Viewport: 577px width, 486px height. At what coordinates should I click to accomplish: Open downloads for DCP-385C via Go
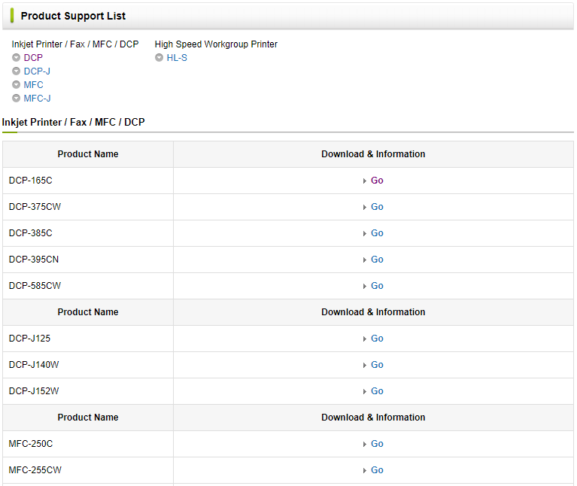(377, 233)
